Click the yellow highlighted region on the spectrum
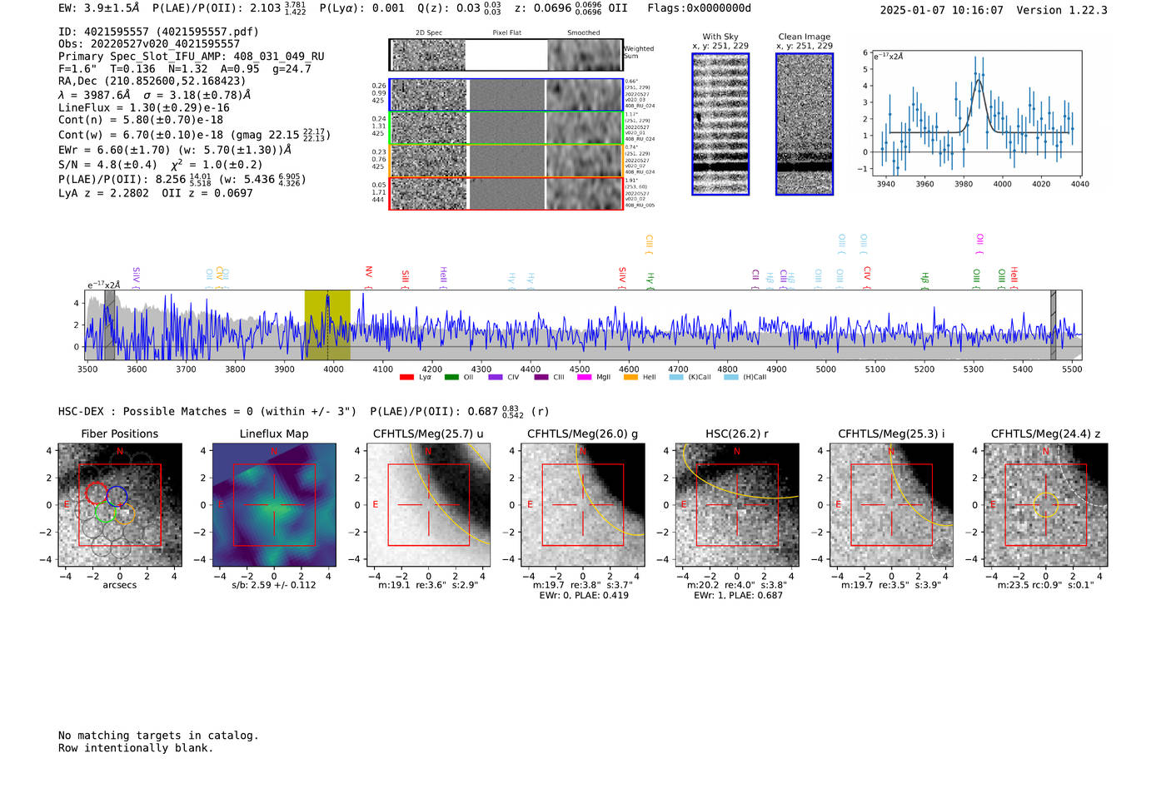This screenshot has height=793, width=1166. click(327, 325)
